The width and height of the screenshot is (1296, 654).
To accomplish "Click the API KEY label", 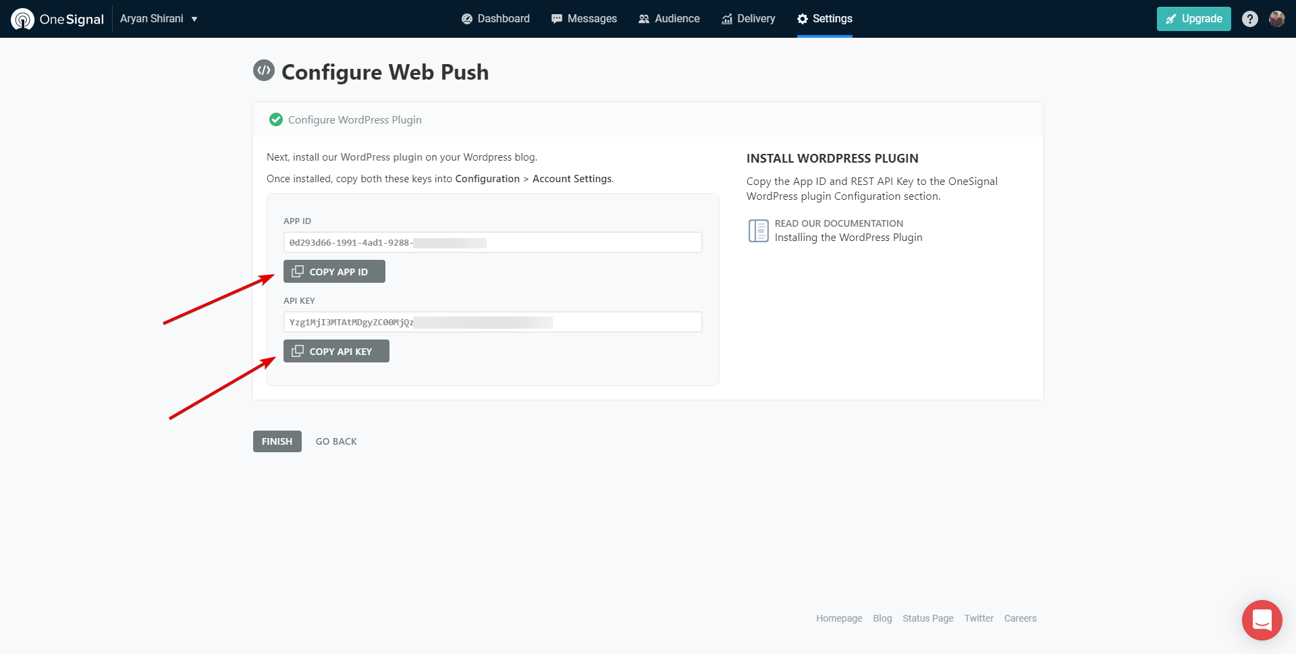I will coord(299,301).
